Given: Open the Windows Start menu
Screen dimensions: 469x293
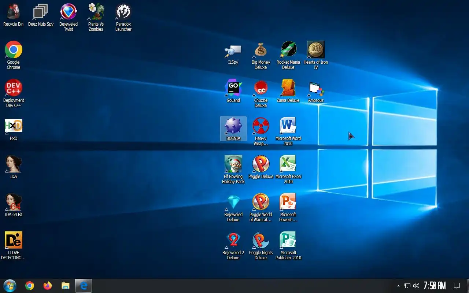Looking at the screenshot, I should click(10, 286).
